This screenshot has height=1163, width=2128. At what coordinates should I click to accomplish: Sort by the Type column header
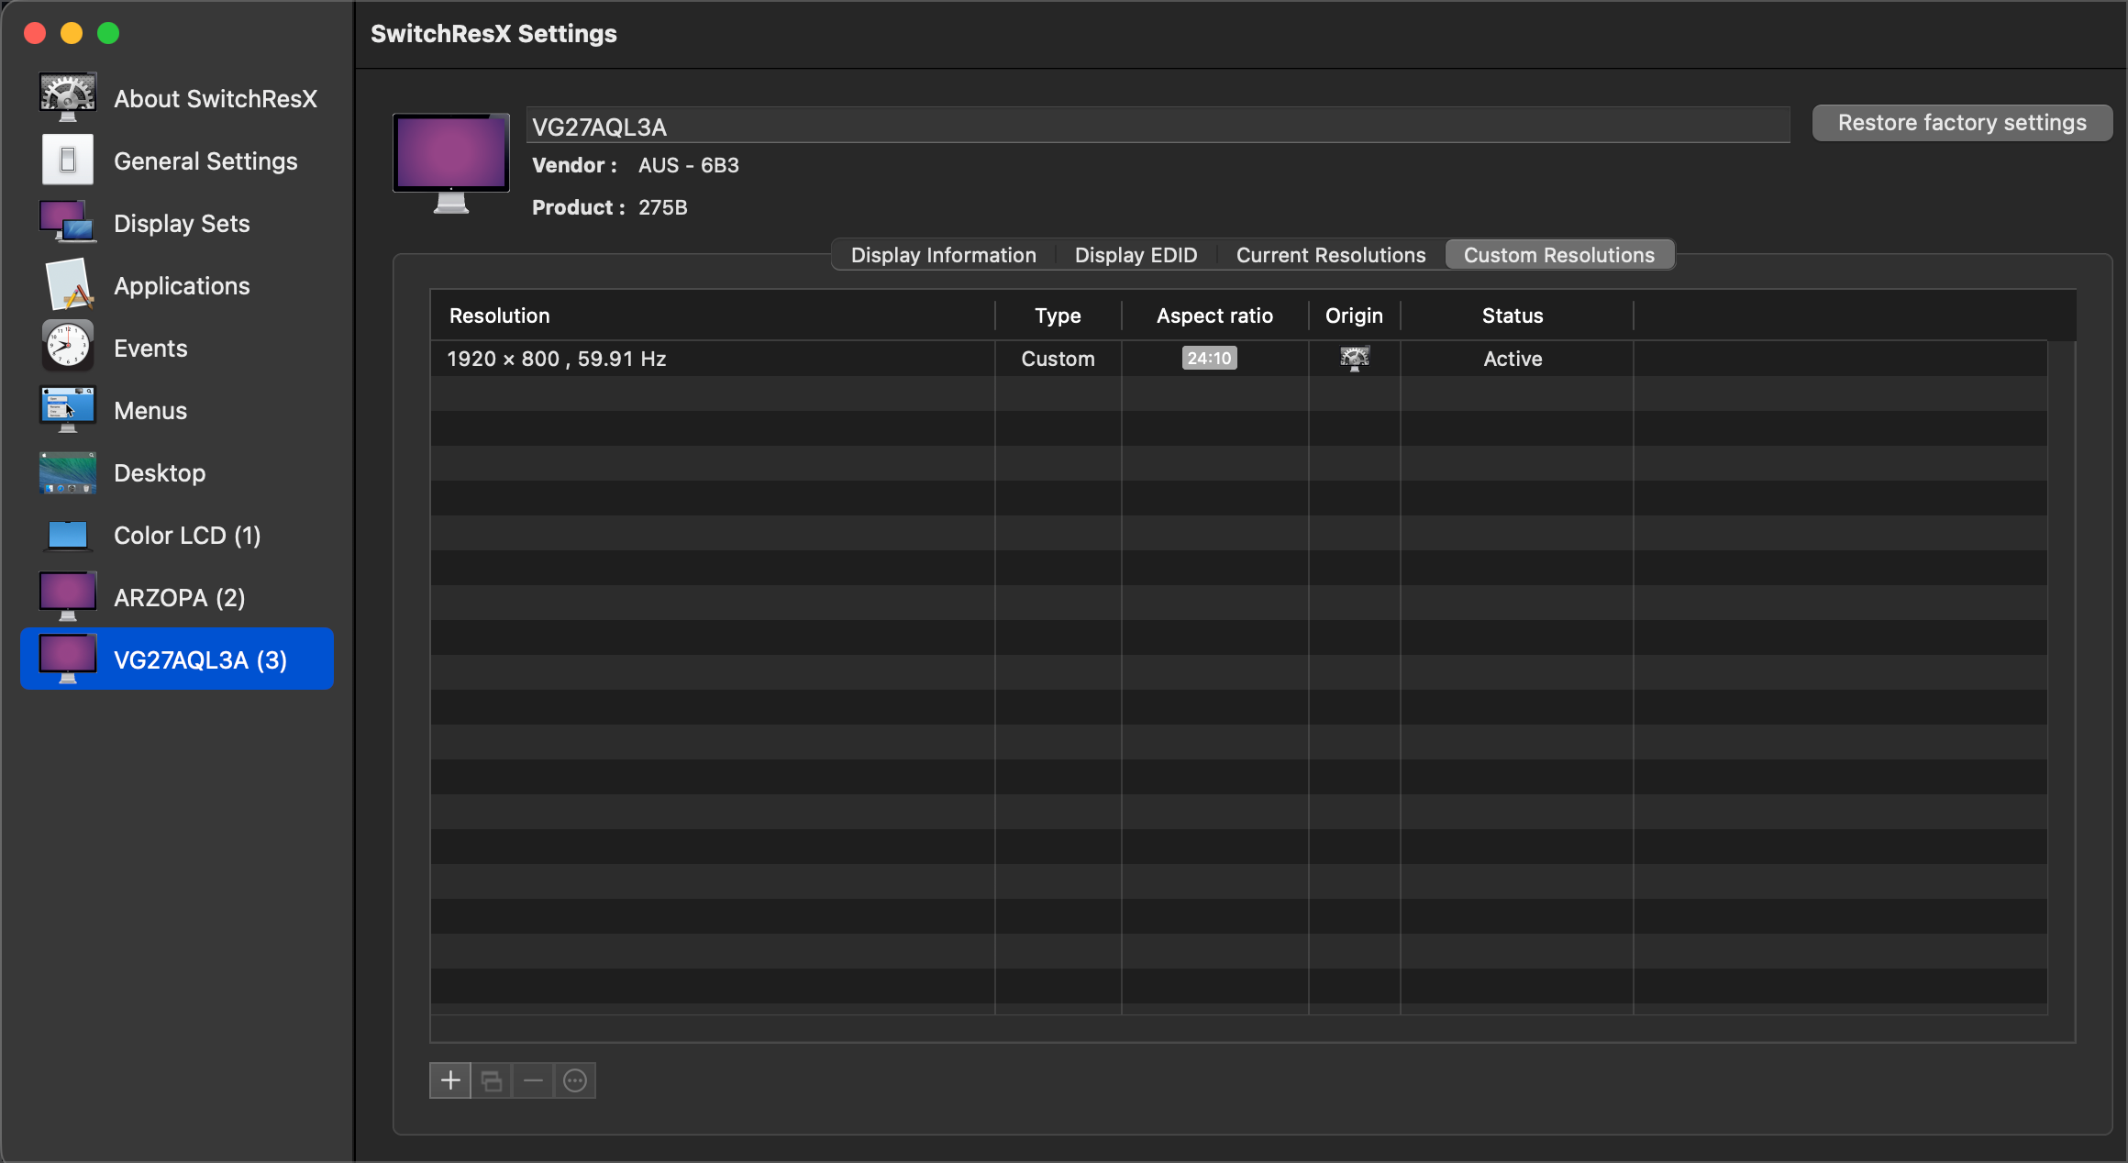(x=1058, y=316)
